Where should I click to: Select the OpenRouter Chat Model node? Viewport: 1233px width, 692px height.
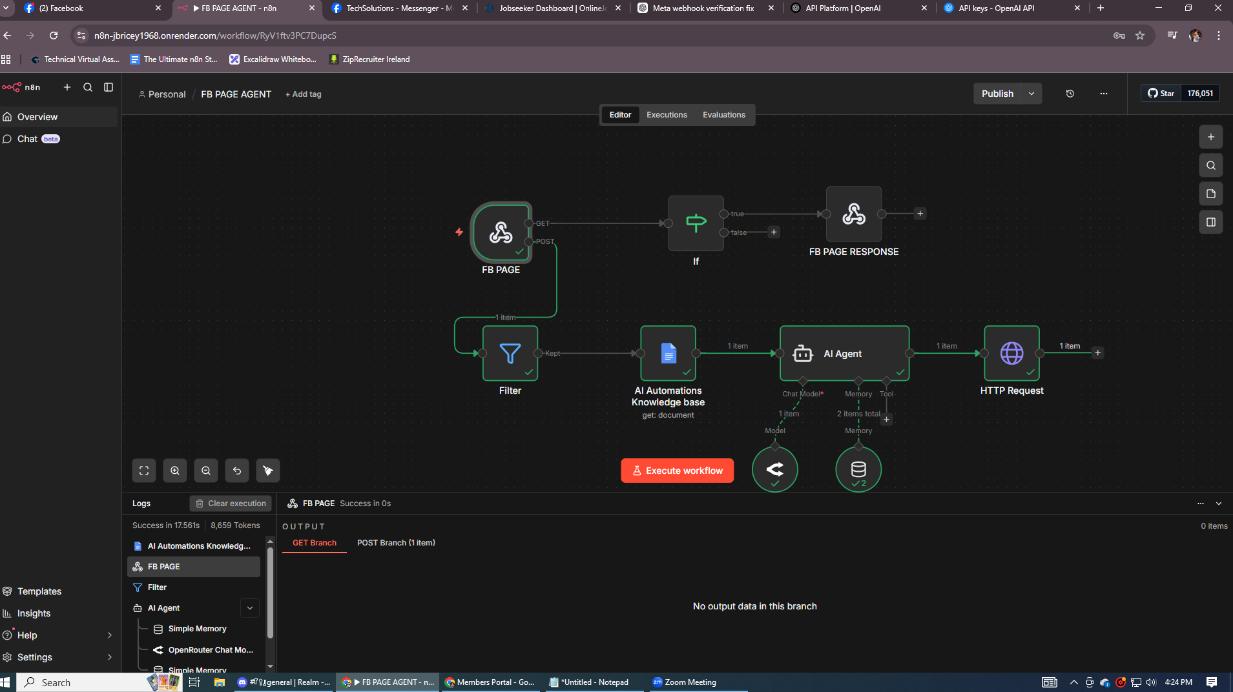coord(774,469)
